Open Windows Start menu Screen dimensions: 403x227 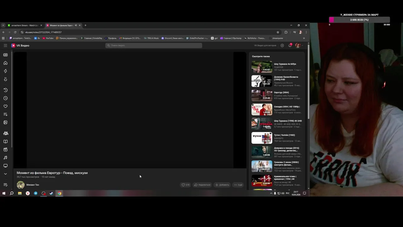(x=4, y=193)
